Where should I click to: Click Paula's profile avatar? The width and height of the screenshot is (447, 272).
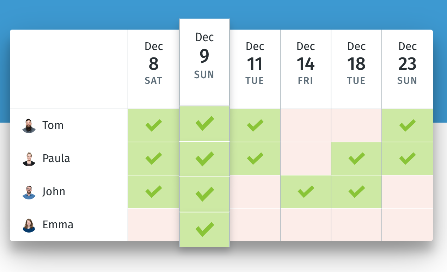(29, 158)
